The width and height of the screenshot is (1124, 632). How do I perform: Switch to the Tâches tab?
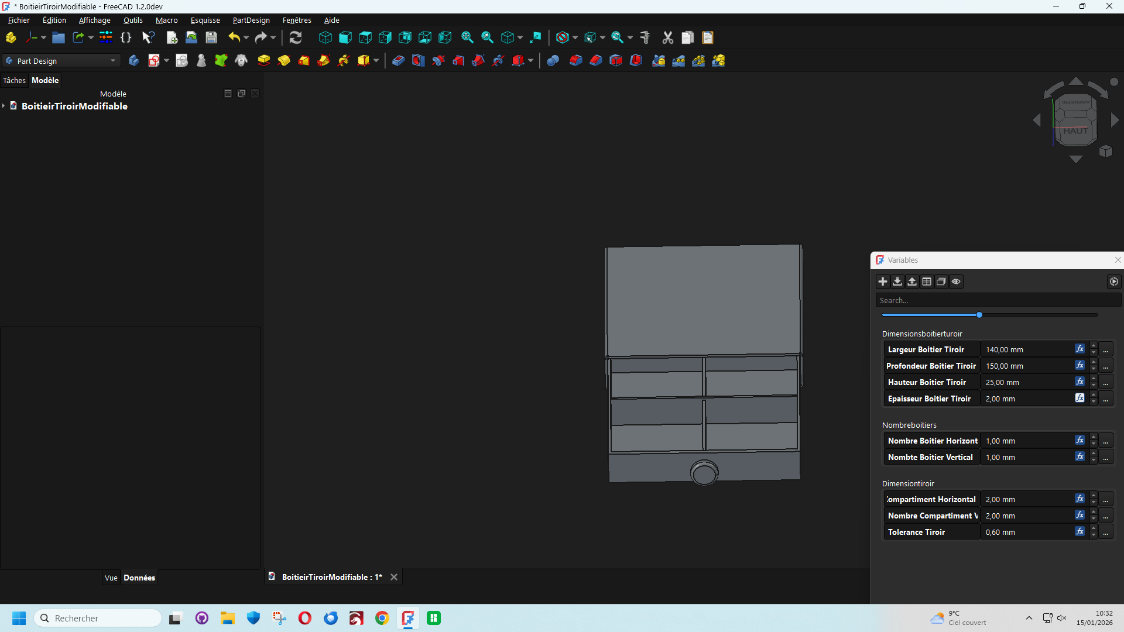pyautogui.click(x=14, y=80)
